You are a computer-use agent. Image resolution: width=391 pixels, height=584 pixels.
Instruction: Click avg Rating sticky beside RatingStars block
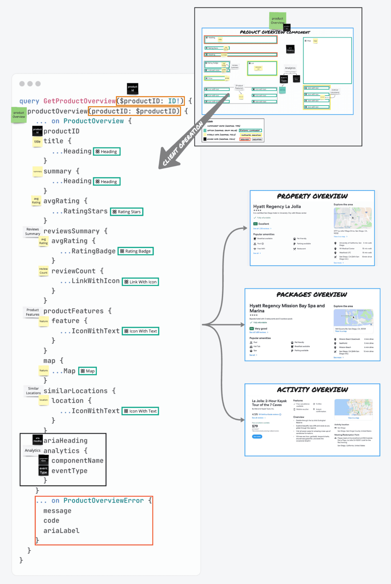click(x=36, y=201)
